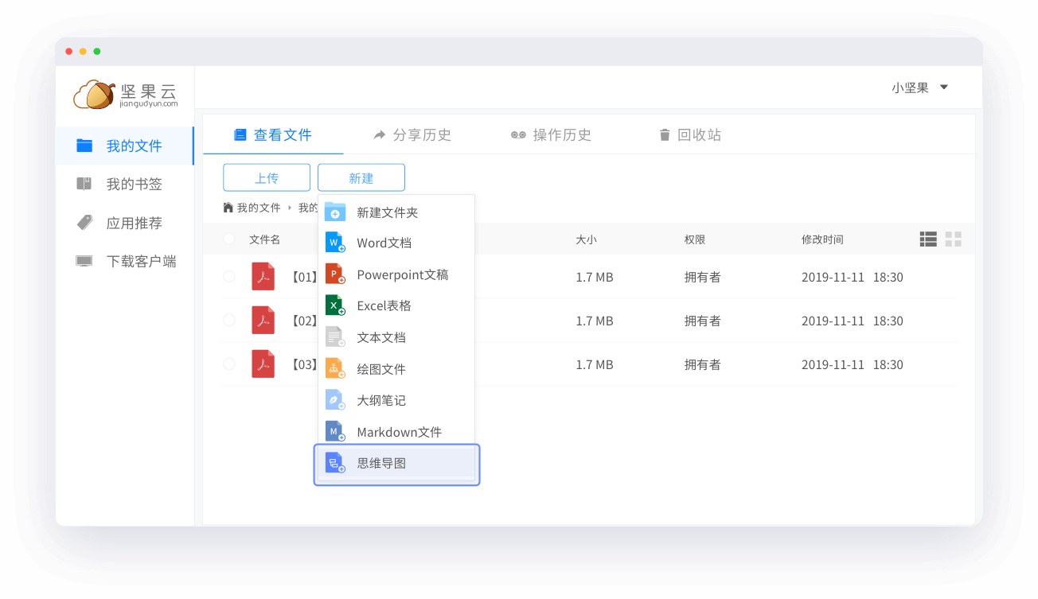This screenshot has width=1038, height=599.
Task: Click the Word文档 icon in menu
Action: click(x=335, y=243)
